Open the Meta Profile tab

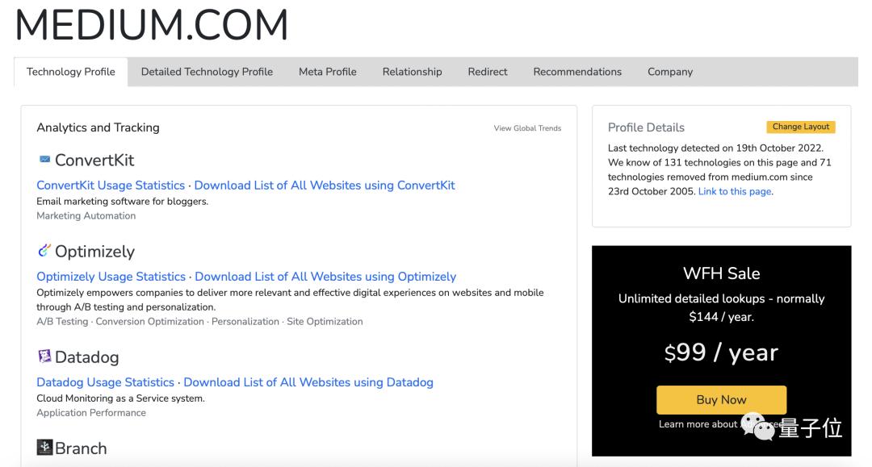(328, 72)
